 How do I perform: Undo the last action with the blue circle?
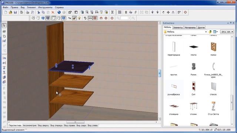(x=59, y=12)
